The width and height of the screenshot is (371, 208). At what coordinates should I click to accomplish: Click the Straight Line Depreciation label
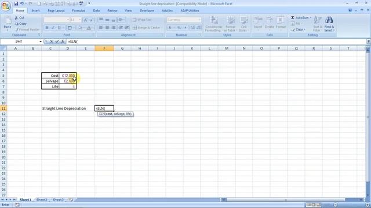tap(64, 109)
